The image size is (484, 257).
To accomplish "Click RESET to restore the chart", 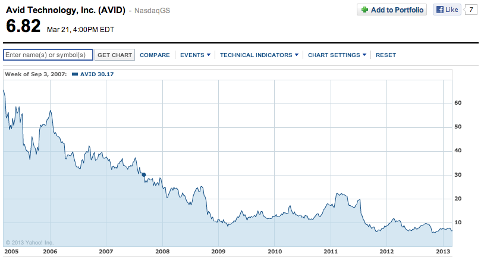I will (x=385, y=55).
